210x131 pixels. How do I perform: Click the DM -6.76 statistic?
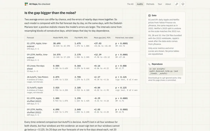coord(120,101)
